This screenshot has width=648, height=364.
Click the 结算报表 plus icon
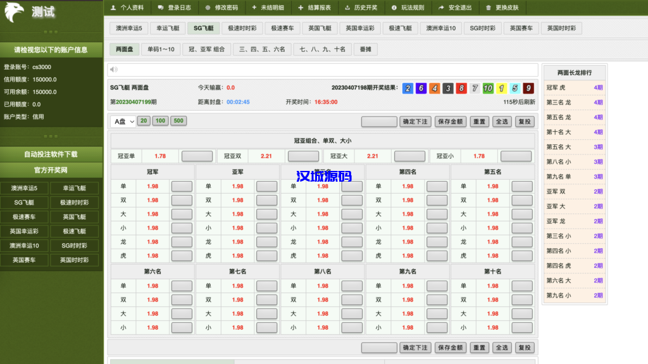coord(301,8)
